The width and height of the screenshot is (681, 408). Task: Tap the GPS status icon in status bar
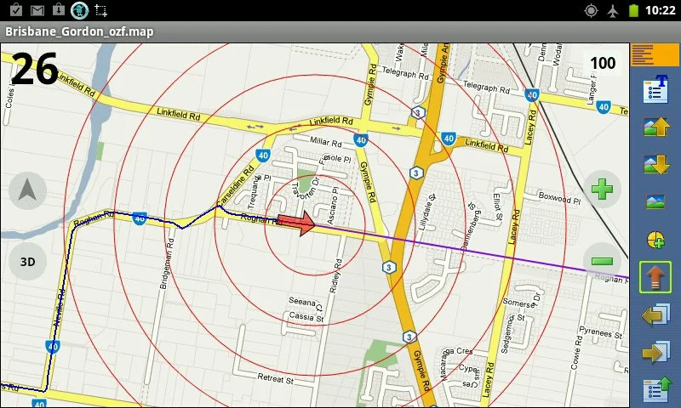pos(592,10)
